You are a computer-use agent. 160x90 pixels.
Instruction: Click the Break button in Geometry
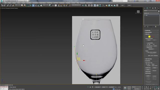(154, 68)
